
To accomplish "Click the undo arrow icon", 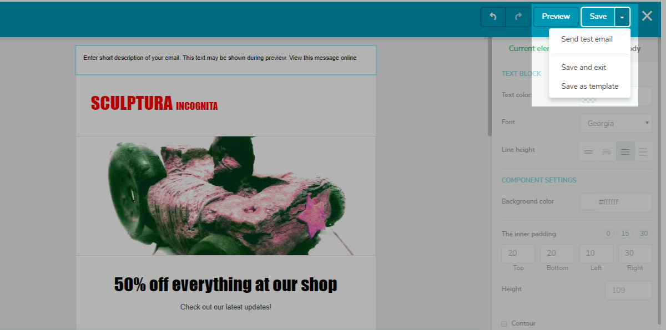I will 493,17.
